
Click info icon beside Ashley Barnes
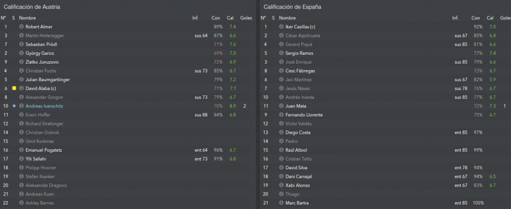pyautogui.click(x=21, y=203)
